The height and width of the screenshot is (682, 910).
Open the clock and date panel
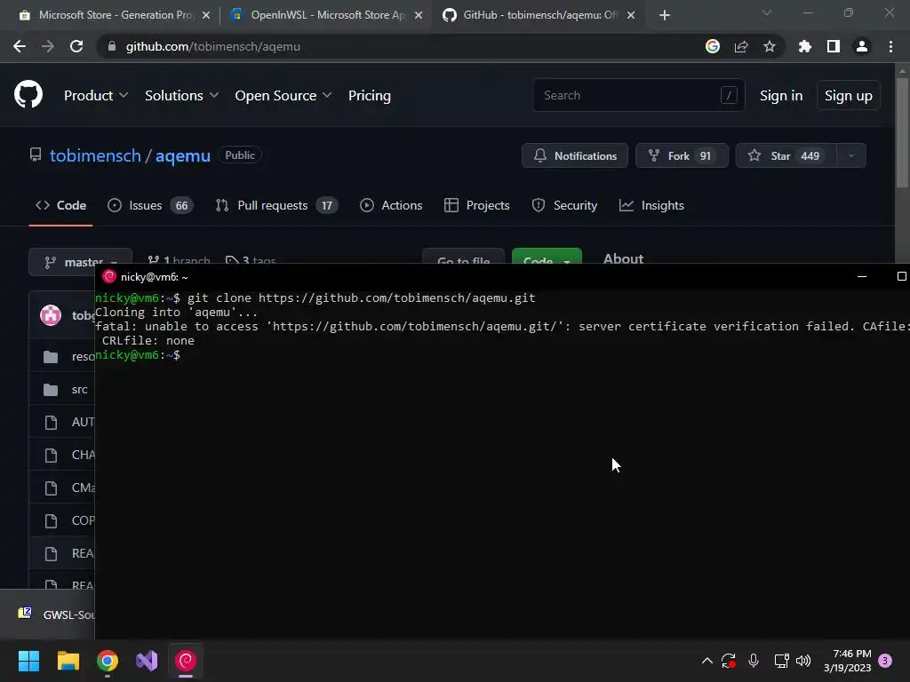pos(847,661)
